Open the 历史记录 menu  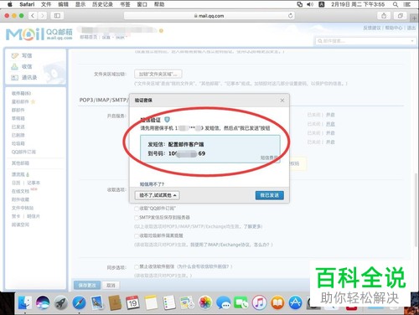[x=102, y=4]
